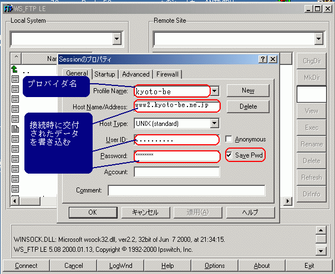Click the ヘルプ button
Screen dimensions: 335x274
(x=250, y=212)
